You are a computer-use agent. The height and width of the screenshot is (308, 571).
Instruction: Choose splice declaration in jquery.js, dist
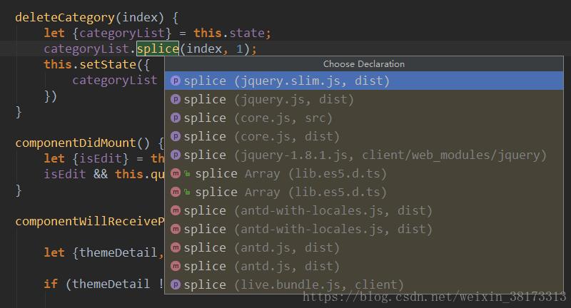(364, 99)
